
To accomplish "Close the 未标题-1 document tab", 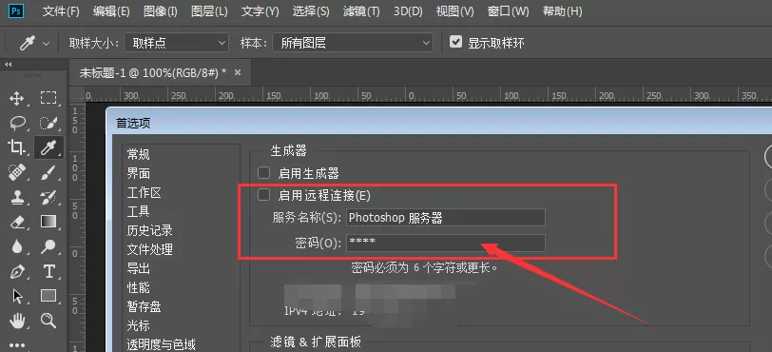I will (x=238, y=72).
